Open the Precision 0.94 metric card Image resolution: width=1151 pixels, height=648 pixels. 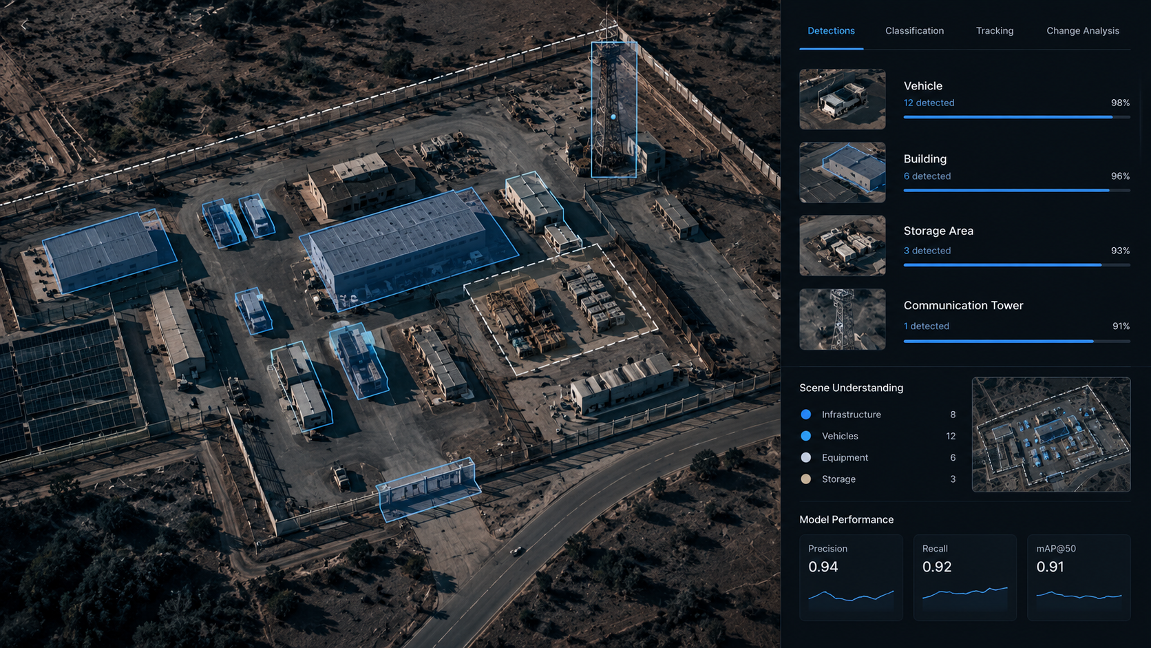tap(851, 578)
